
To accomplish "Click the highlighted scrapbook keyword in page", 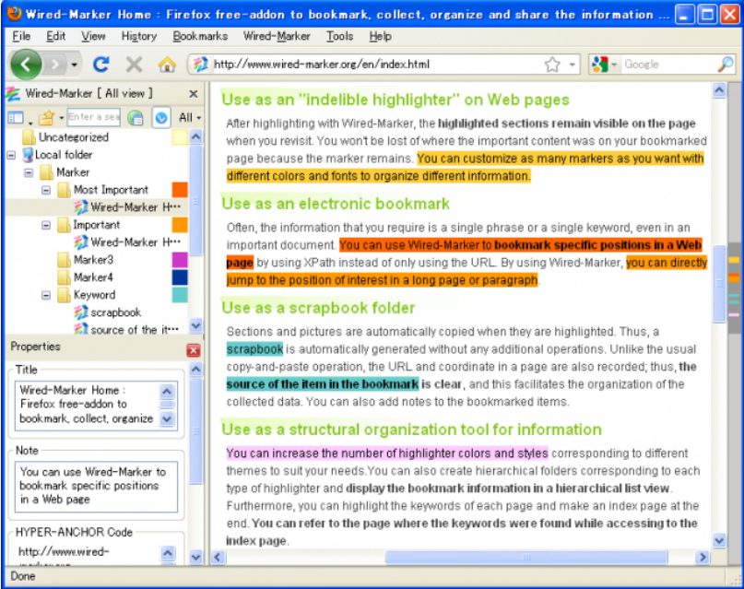I will click(x=254, y=349).
